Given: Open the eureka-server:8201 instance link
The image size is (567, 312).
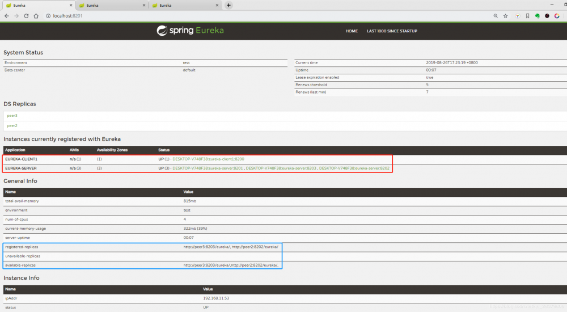Looking at the screenshot, I should coord(208,168).
